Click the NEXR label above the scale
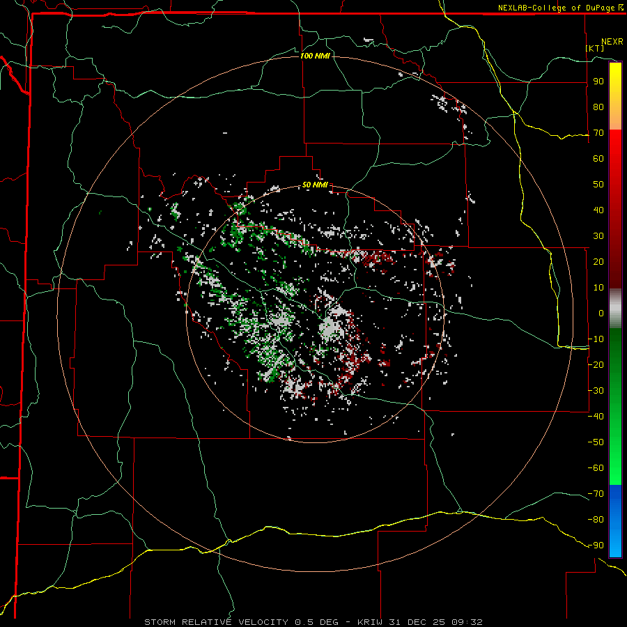The image size is (627, 627). click(612, 42)
